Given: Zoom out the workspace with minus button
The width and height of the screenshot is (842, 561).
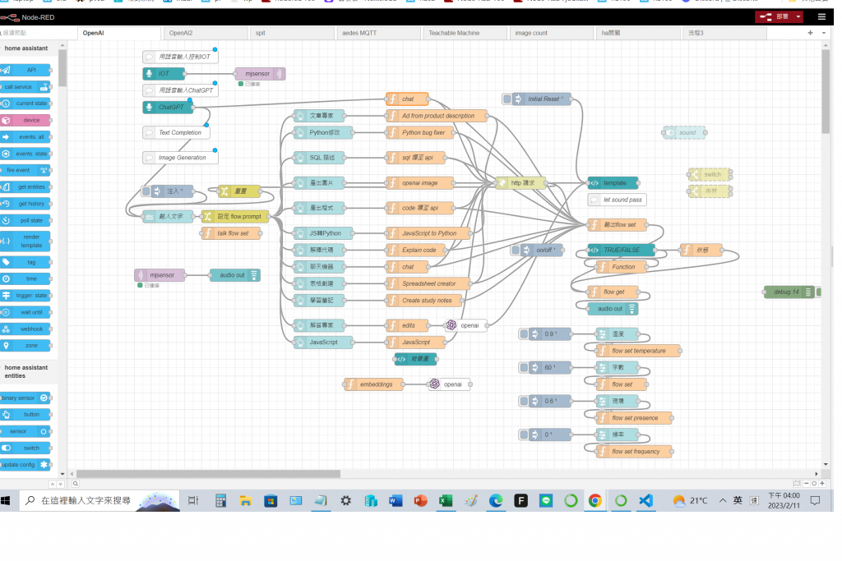Looking at the screenshot, I should click(806, 483).
